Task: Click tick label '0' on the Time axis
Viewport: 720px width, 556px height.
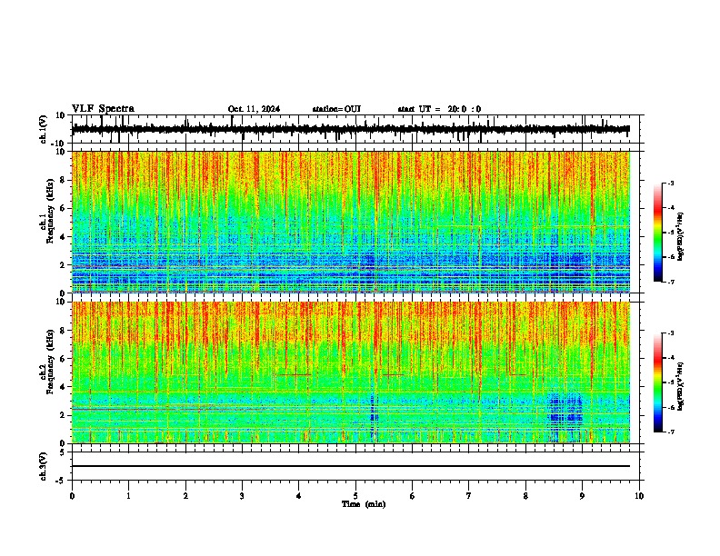Action: [x=72, y=496]
